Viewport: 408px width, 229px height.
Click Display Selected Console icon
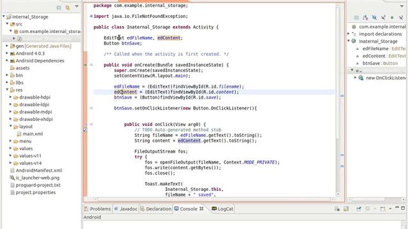click(x=368, y=209)
